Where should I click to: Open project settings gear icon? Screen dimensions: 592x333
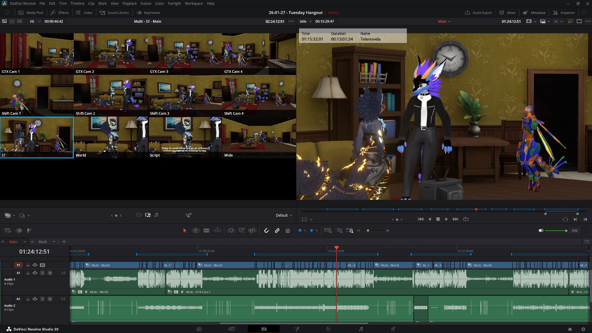pyautogui.click(x=583, y=329)
